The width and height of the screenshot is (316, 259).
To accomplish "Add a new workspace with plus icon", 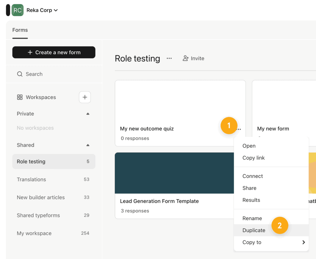I will pos(85,97).
